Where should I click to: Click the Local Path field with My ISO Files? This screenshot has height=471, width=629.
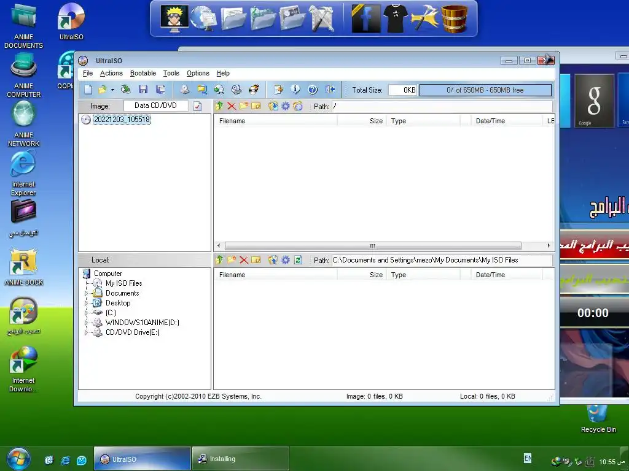tap(442, 260)
